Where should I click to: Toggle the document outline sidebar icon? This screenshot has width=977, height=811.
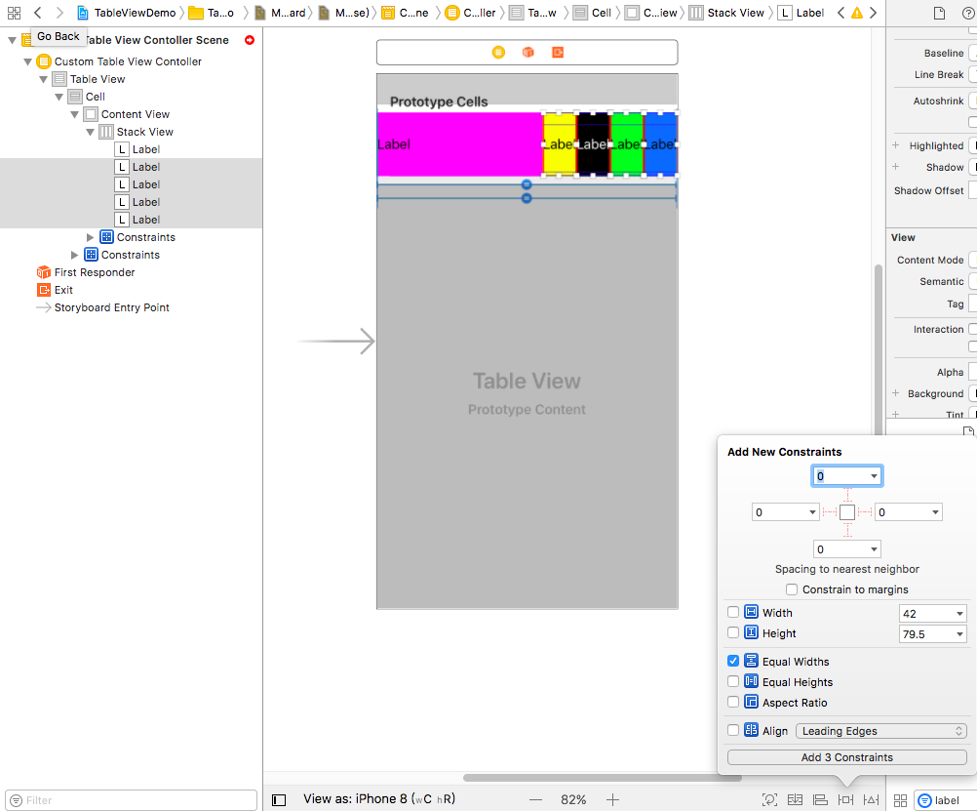pos(279,799)
